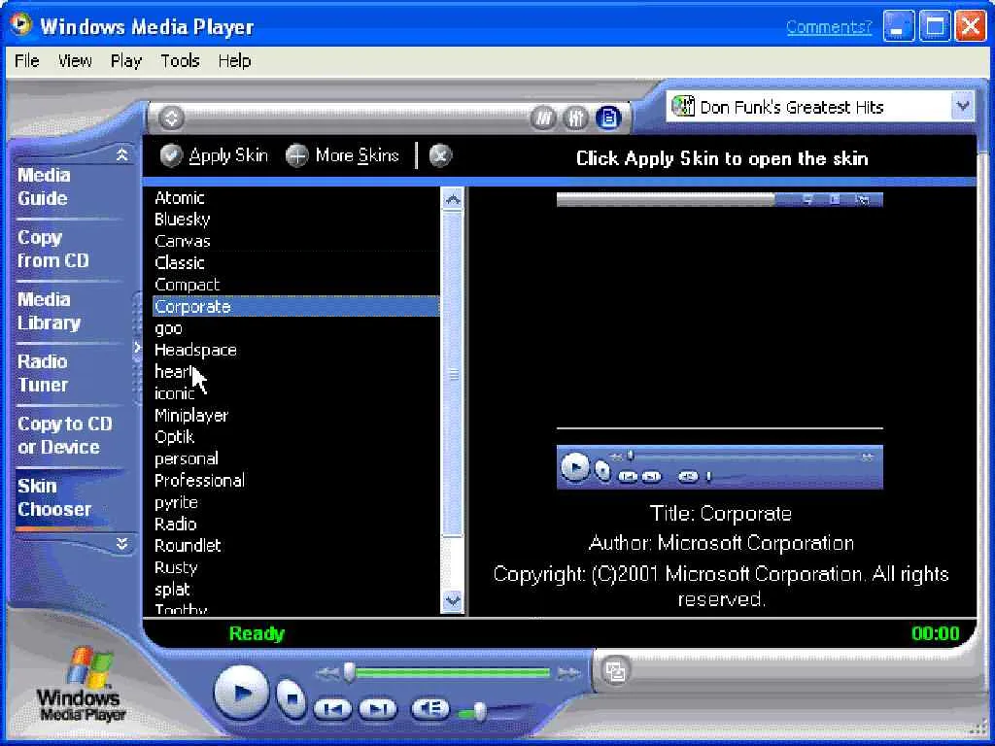Select the pyrite skin
This screenshot has height=746, width=995.
pyautogui.click(x=295, y=502)
